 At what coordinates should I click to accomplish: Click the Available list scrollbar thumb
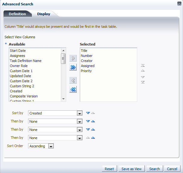coord(63,59)
